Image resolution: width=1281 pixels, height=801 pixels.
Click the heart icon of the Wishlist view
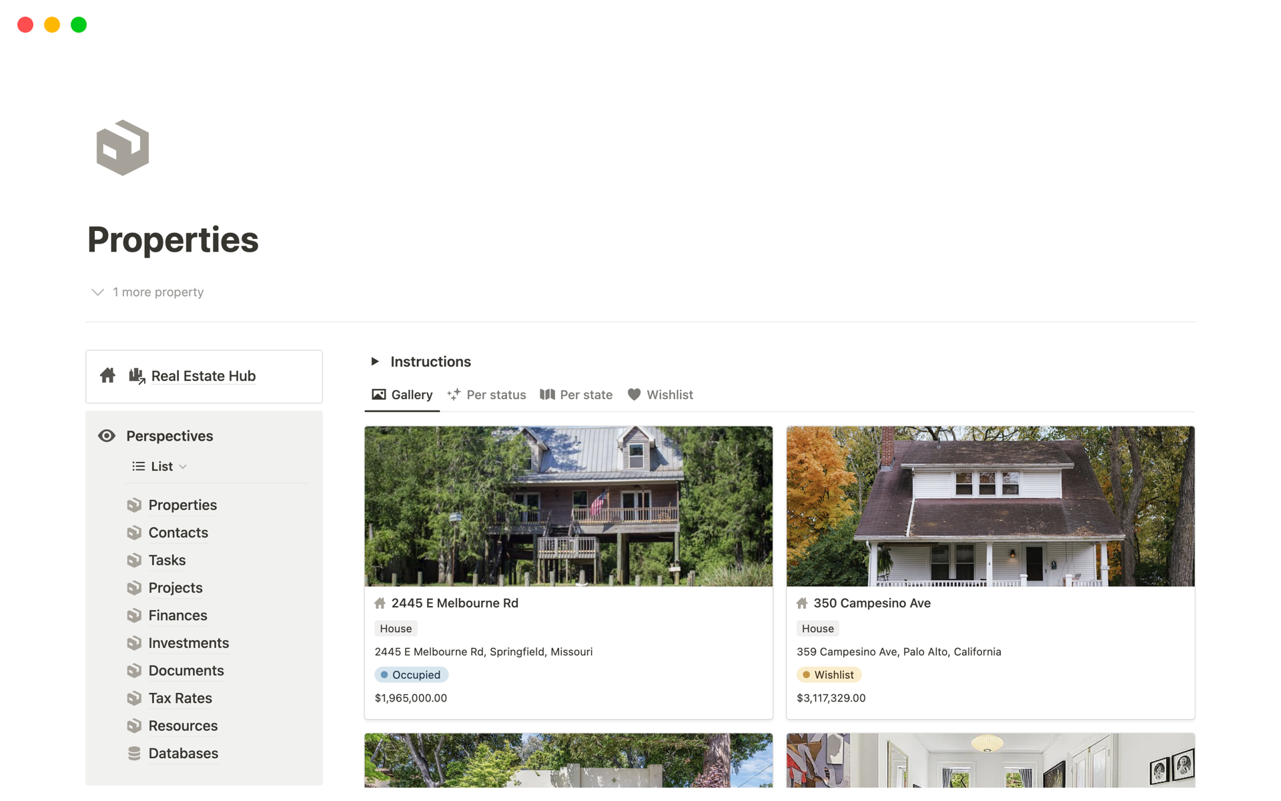tap(634, 394)
